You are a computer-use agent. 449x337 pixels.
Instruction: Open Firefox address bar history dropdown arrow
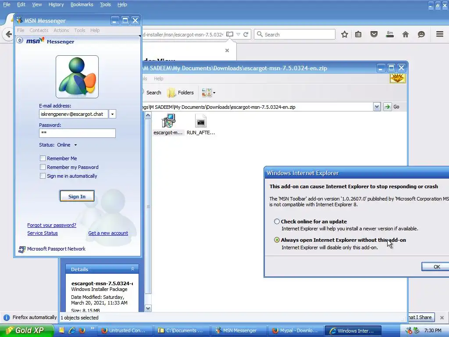tap(238, 34)
